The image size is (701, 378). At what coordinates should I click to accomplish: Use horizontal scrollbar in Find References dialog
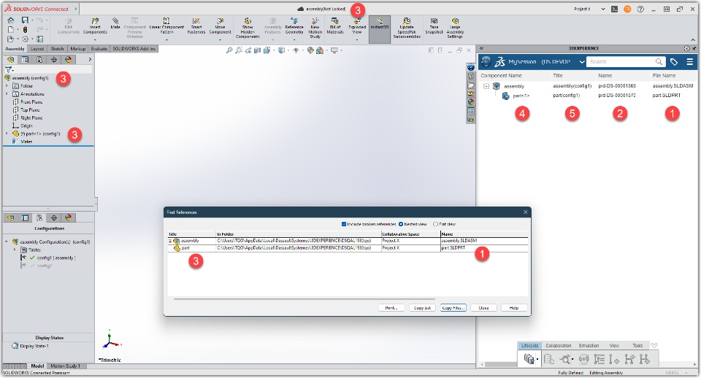coord(304,299)
